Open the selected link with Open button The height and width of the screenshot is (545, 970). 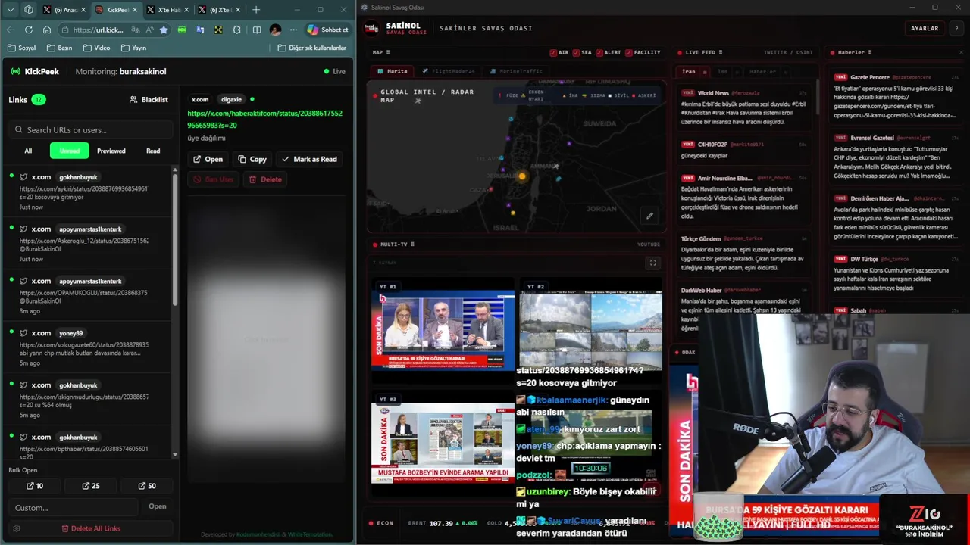point(208,159)
